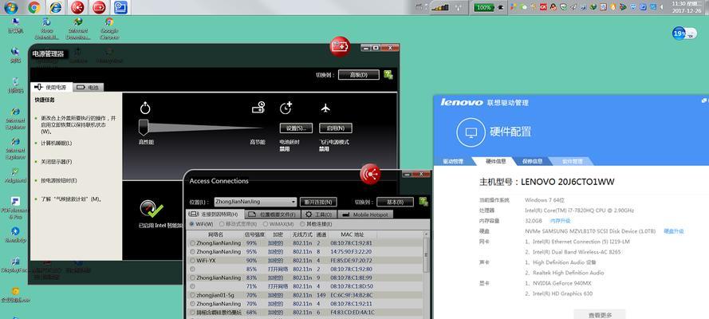Switch to 驱动管理 tab in Lenovo window

click(x=453, y=161)
